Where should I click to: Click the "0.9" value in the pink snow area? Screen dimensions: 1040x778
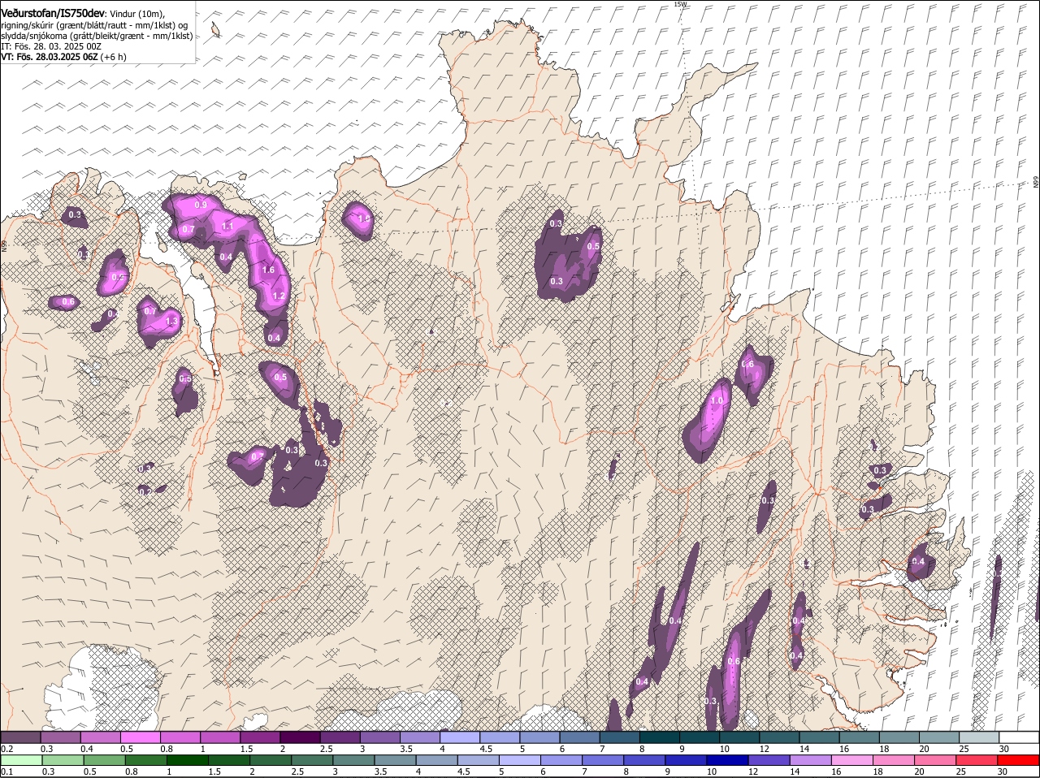tap(201, 204)
